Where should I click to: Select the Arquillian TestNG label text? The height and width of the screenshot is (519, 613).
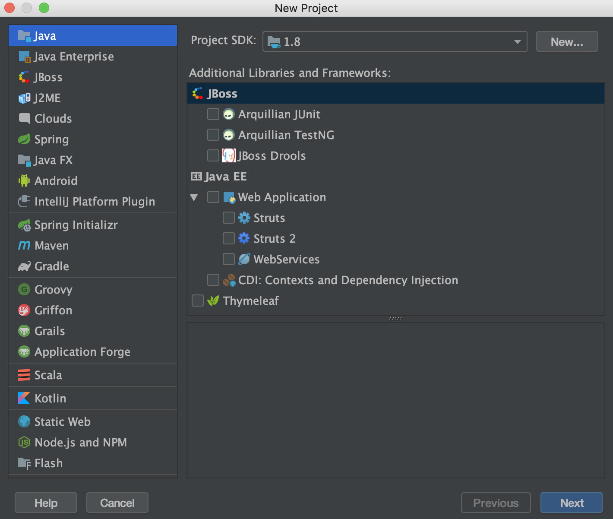click(x=286, y=135)
